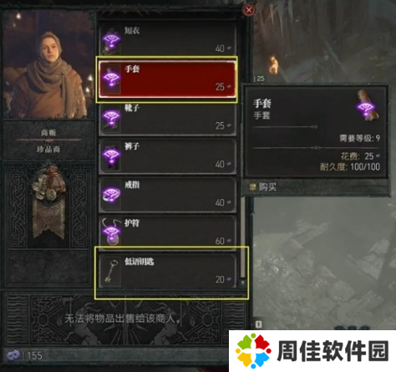
Task: Click glove icon in tooltip panel
Action: tap(368, 105)
